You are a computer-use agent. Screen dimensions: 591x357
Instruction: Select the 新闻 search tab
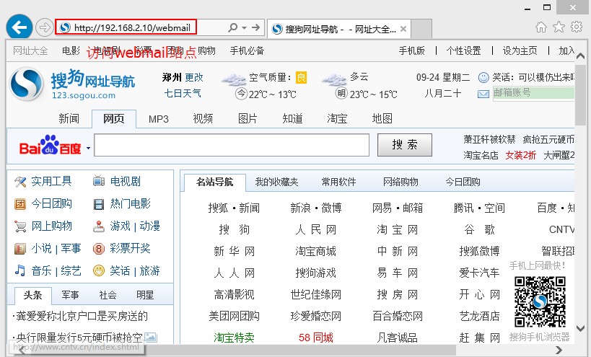coord(69,119)
